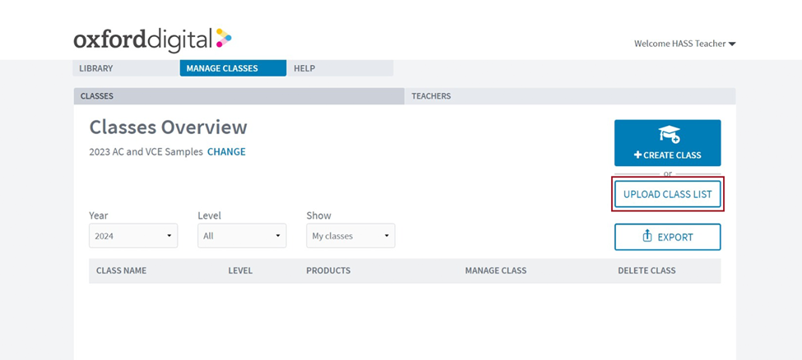Go to the Library tab

[126, 68]
